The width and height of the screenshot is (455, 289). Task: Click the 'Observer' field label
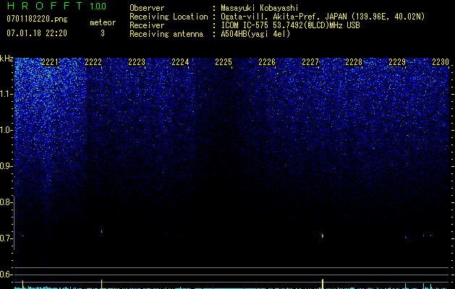click(147, 8)
